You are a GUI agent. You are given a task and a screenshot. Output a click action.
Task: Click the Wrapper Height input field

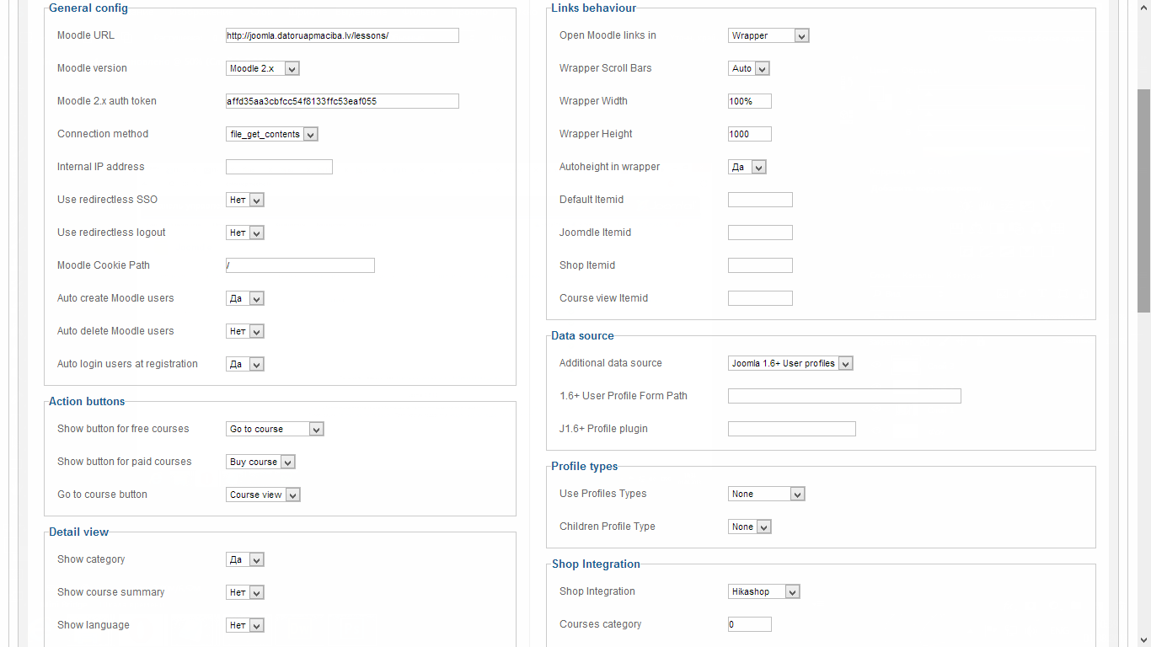pos(749,134)
